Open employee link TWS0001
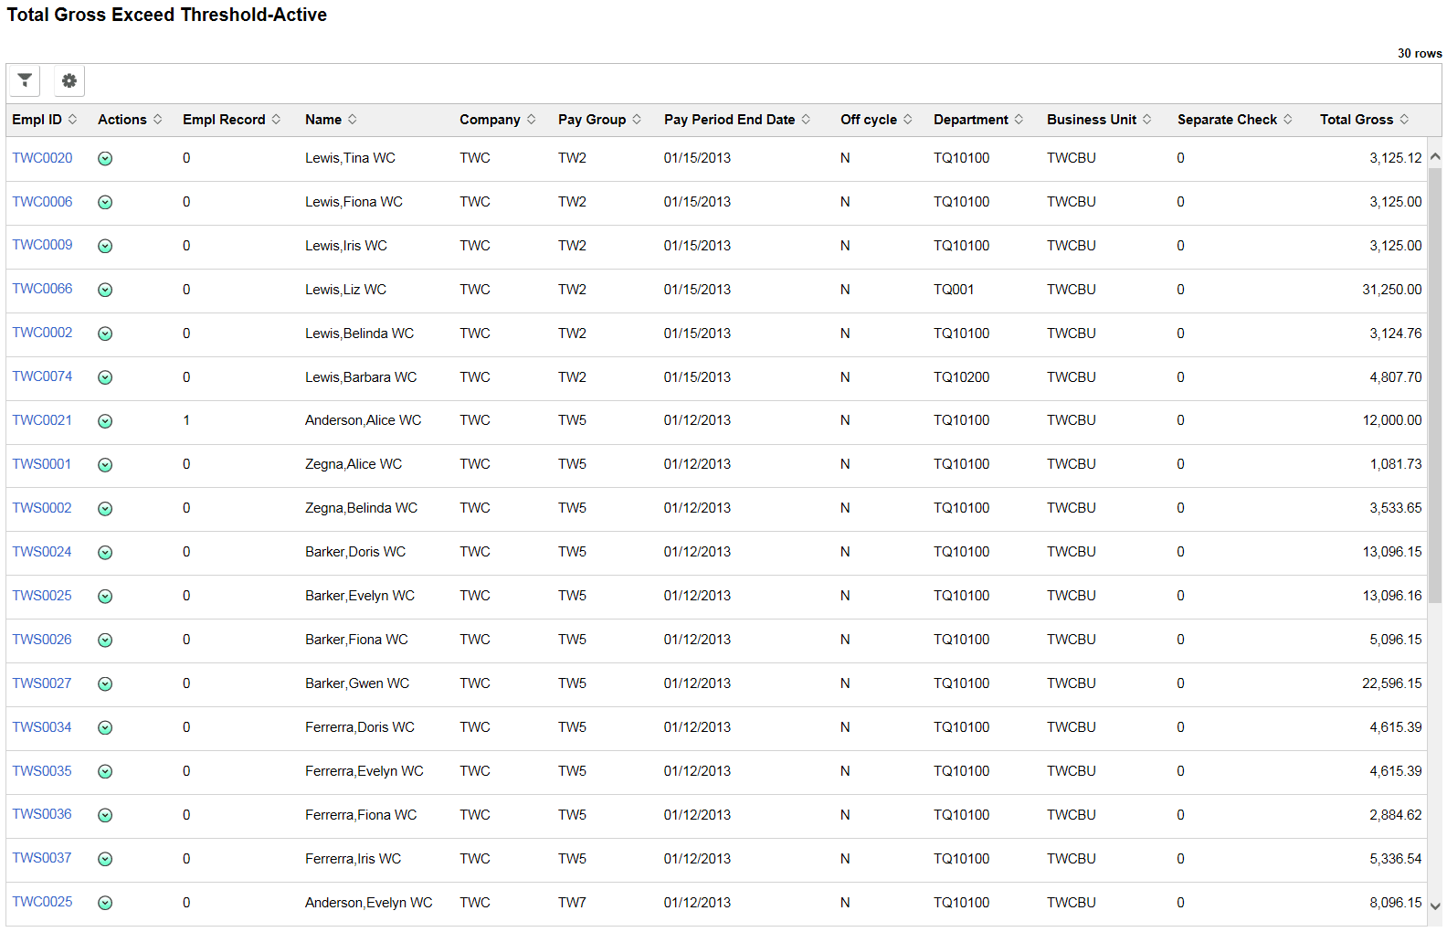This screenshot has height=932, width=1447. point(41,464)
